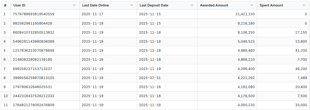Select the User ID column header label
Viewport: 310px width, 110px height.
[x=19, y=5]
